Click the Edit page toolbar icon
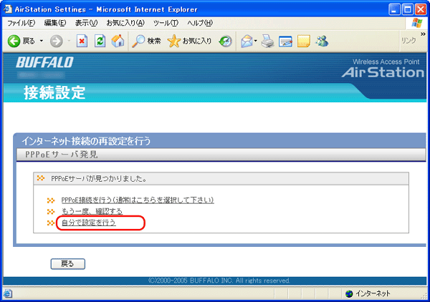 tap(285, 42)
